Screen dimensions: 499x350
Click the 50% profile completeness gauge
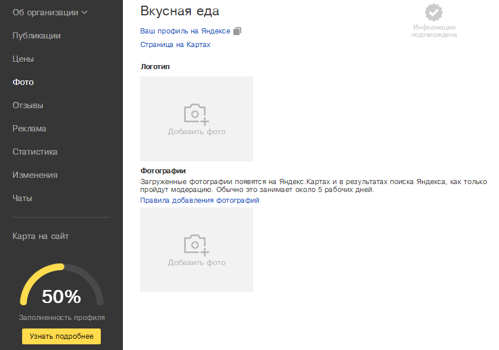point(61,292)
